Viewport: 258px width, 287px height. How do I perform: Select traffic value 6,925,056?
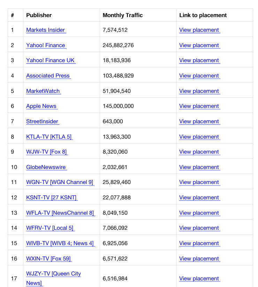click(115, 243)
